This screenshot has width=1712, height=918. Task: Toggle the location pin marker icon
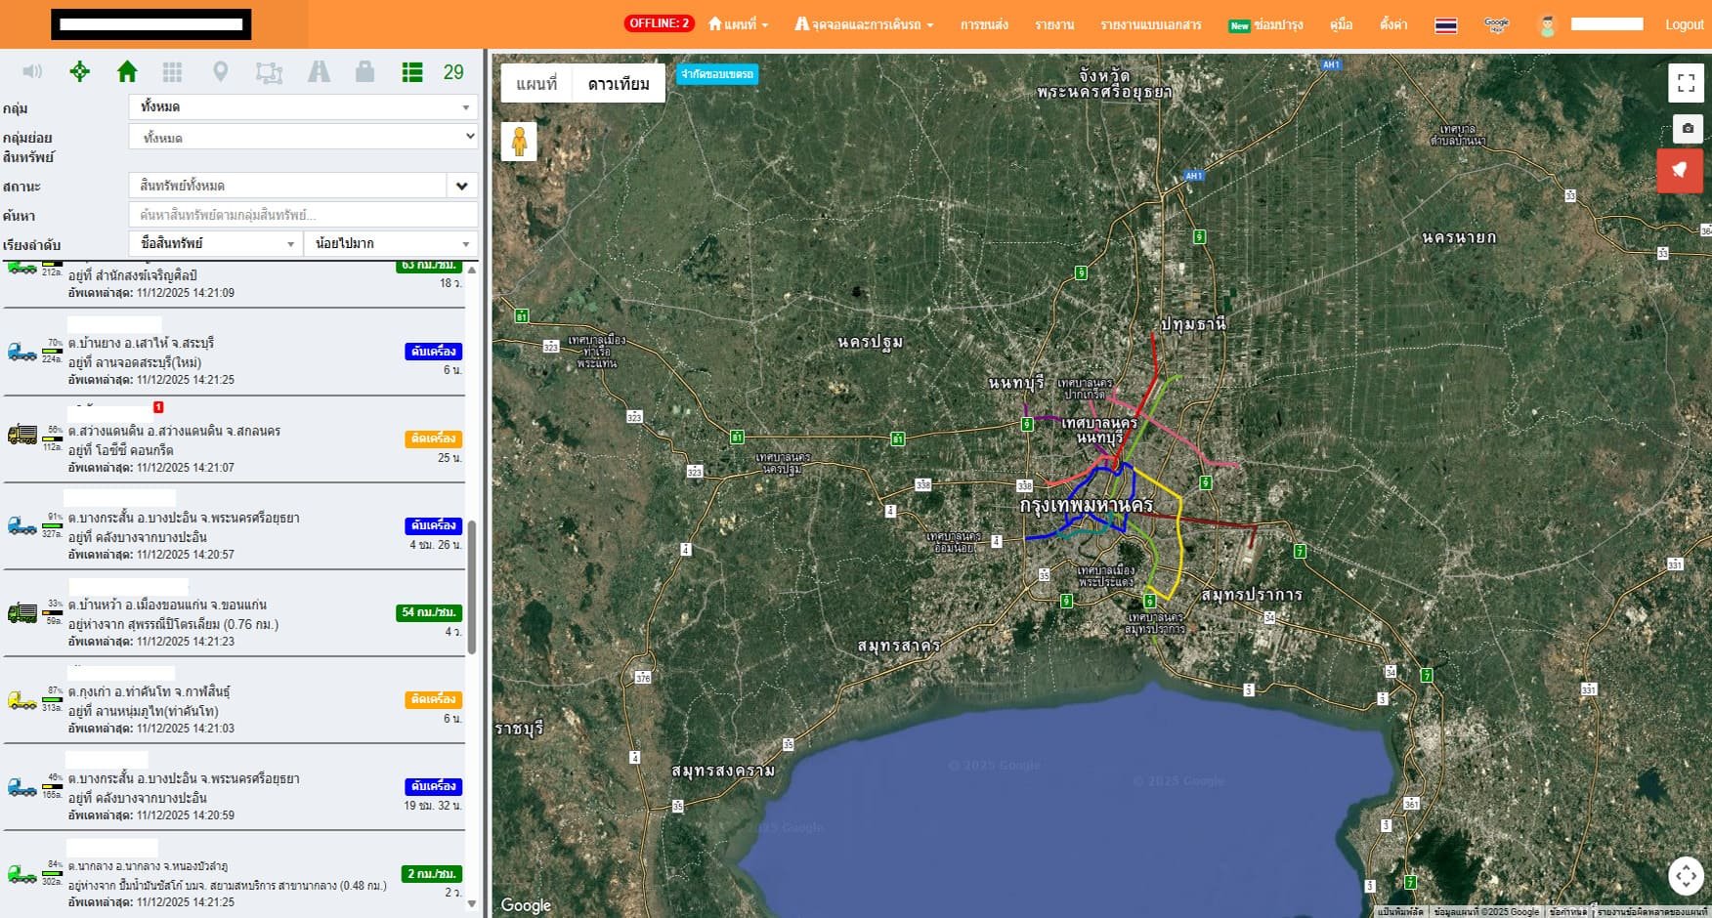221,71
